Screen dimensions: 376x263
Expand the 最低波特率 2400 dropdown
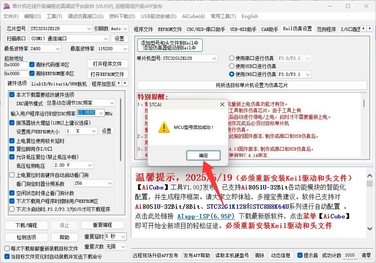[57, 49]
